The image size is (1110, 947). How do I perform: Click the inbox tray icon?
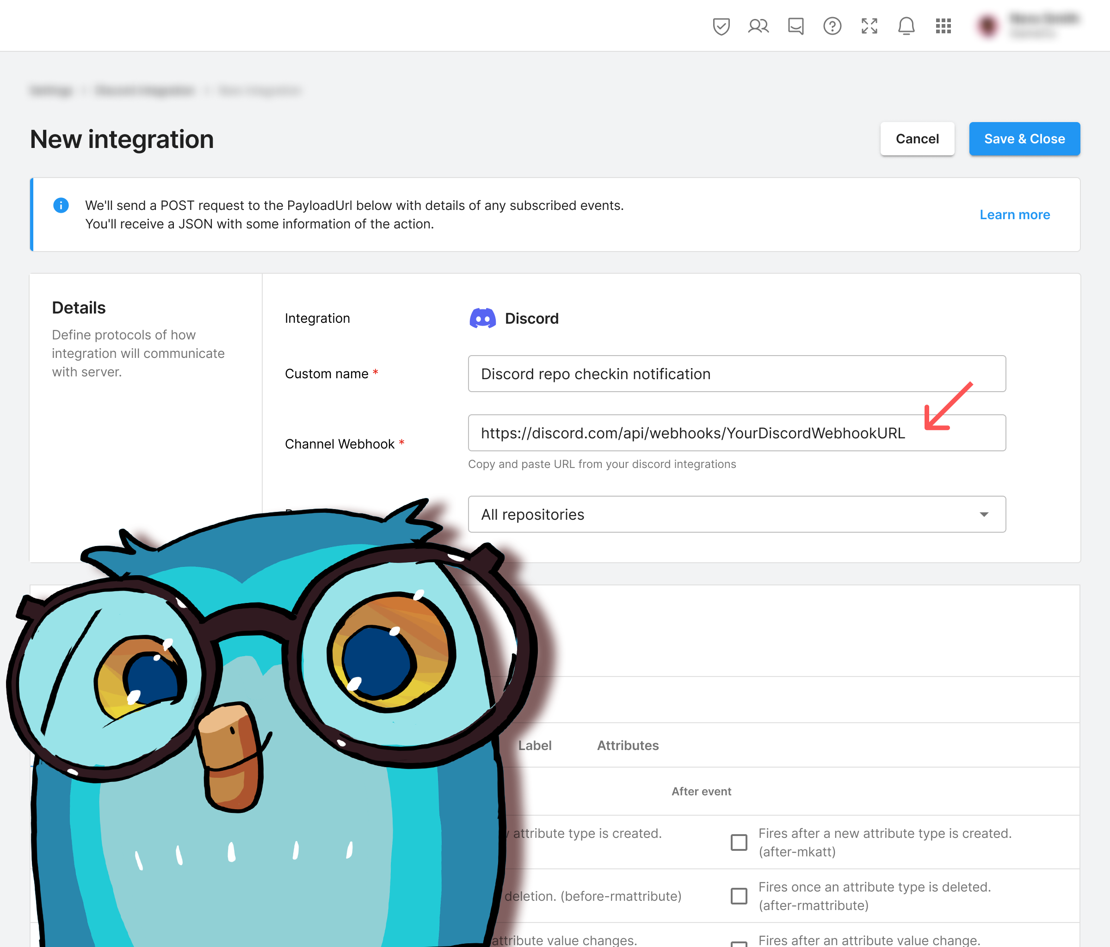(x=795, y=26)
